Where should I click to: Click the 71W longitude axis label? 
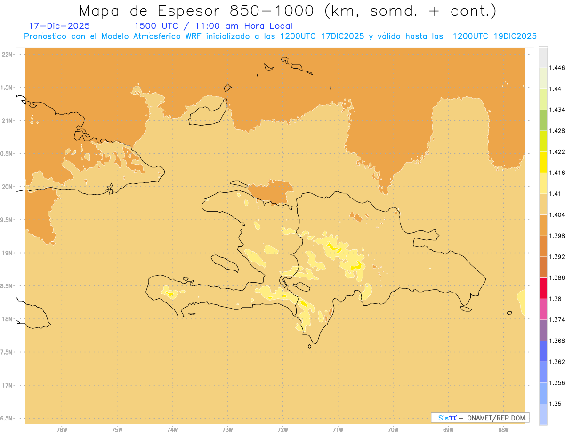click(338, 430)
